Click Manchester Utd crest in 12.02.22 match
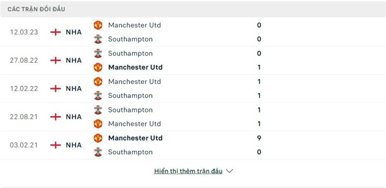 (x=98, y=81)
